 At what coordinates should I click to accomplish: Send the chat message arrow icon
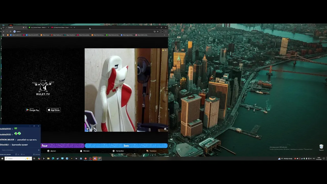coord(39,150)
